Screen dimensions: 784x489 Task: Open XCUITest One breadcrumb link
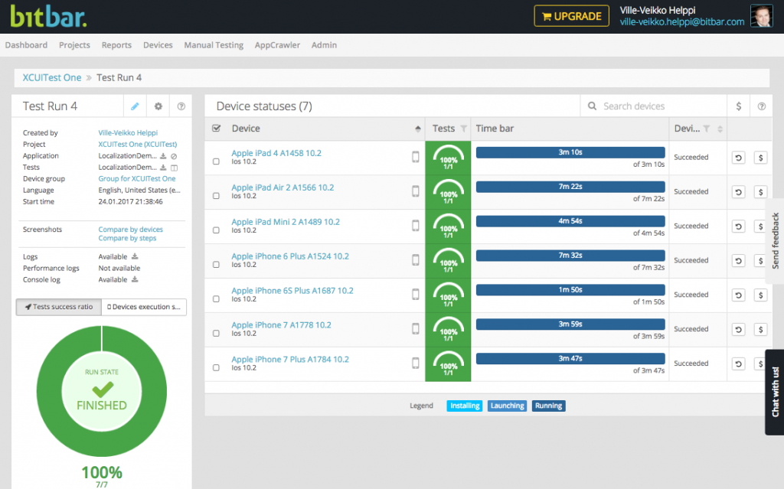pyautogui.click(x=52, y=77)
